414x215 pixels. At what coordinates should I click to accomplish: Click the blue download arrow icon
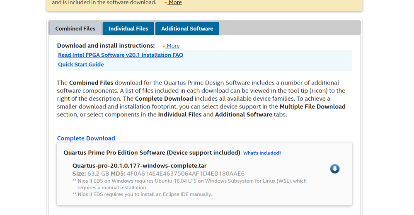pyautogui.click(x=335, y=169)
